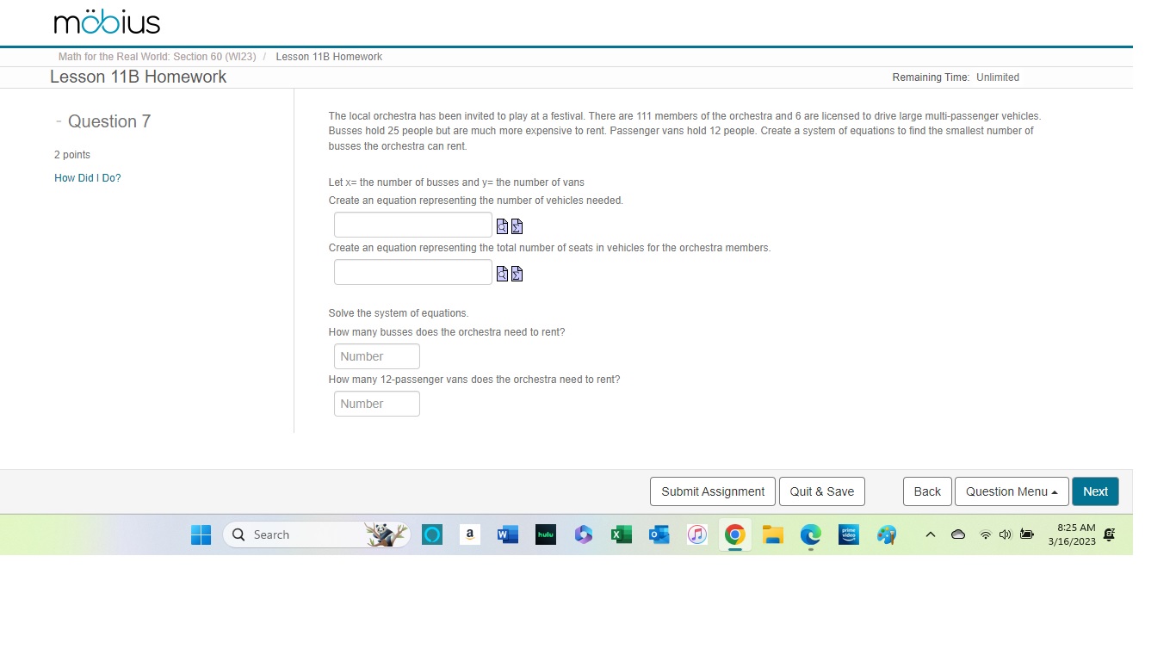Go to the previous question with Back

(927, 491)
